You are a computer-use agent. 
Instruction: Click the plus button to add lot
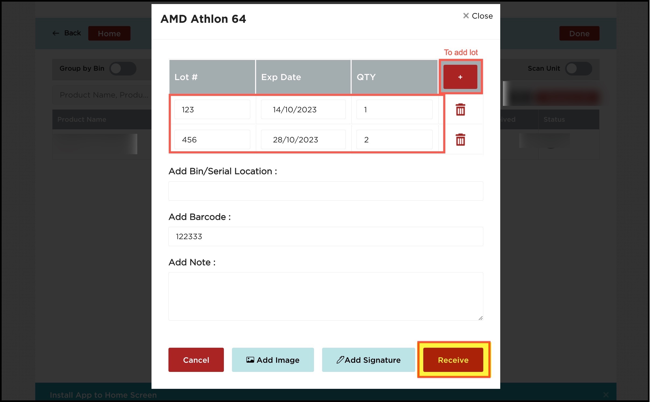[x=460, y=77]
